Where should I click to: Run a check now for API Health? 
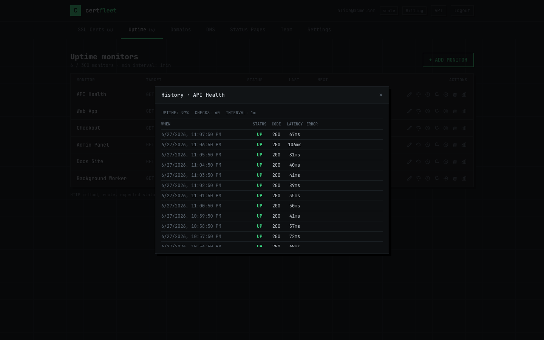point(419,94)
